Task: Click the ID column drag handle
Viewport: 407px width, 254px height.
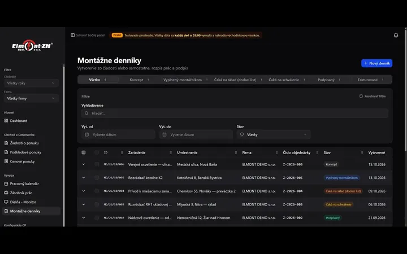Action: click(x=122, y=152)
